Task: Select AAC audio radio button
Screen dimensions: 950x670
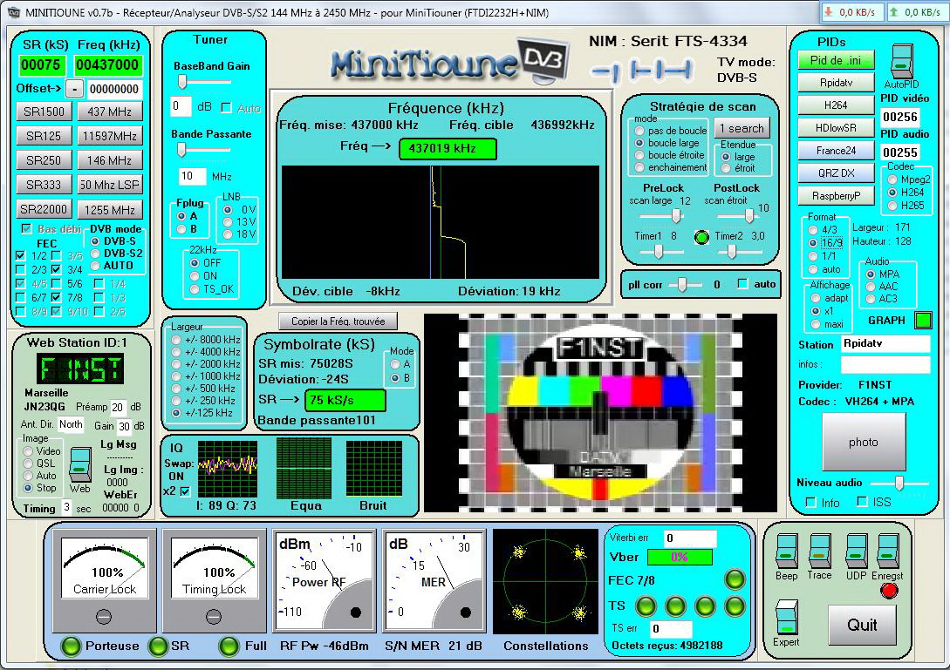Action: (x=871, y=287)
